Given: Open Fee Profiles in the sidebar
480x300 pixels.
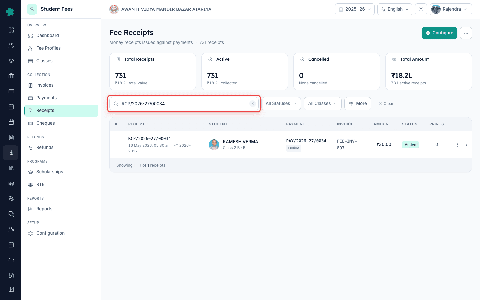Looking at the screenshot, I should coord(61,48).
